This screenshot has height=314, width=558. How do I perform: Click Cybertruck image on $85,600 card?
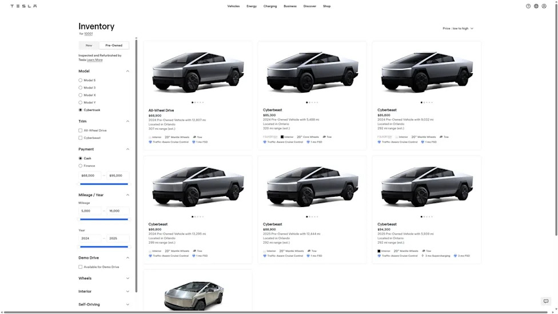click(427, 72)
